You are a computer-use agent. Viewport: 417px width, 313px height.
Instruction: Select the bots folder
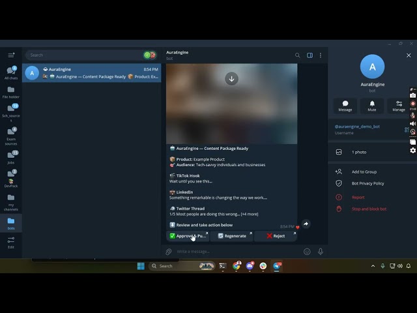(11, 224)
